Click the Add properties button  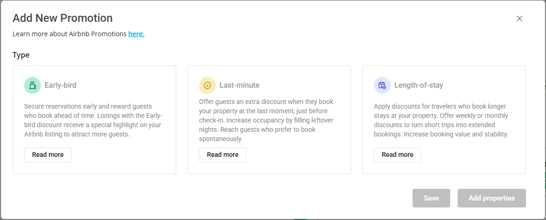492,198
